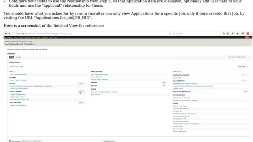The image size is (253, 142).
Task: Click the browser Search field
Action: tap(196, 34)
